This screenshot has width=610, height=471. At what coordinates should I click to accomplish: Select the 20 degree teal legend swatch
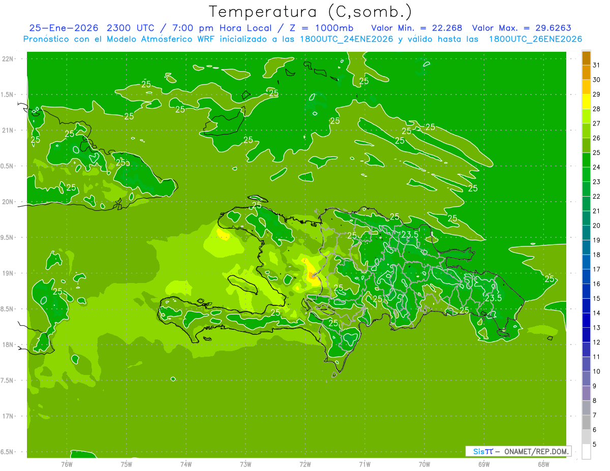click(x=586, y=218)
